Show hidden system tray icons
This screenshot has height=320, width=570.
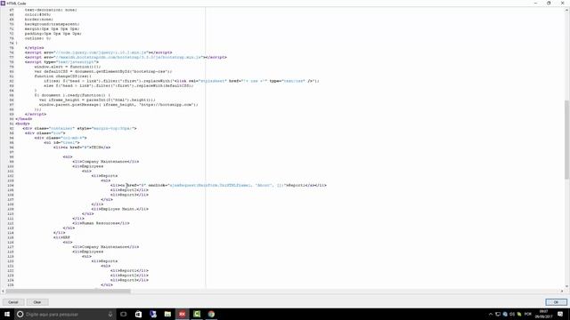pos(491,314)
